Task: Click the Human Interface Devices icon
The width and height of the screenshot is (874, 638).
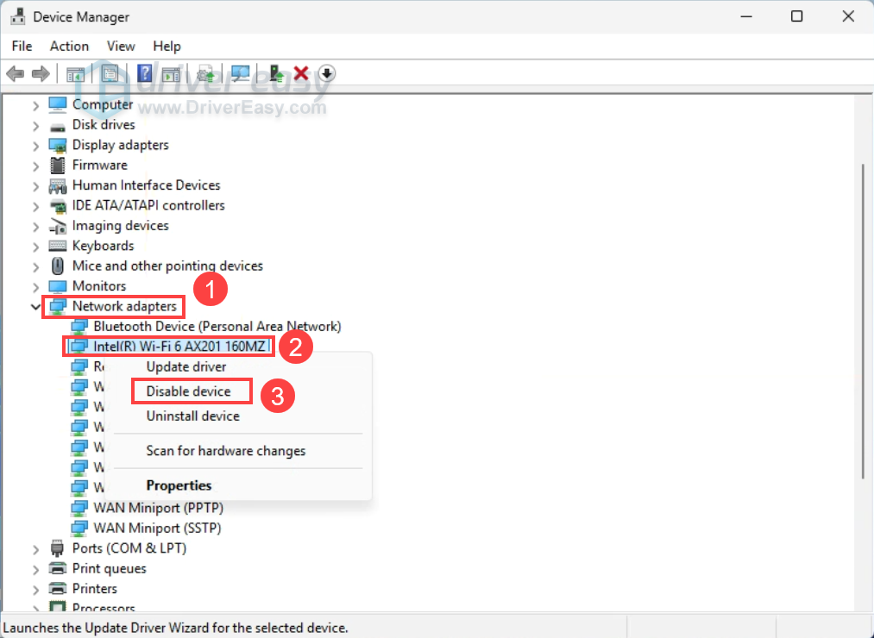Action: [58, 185]
